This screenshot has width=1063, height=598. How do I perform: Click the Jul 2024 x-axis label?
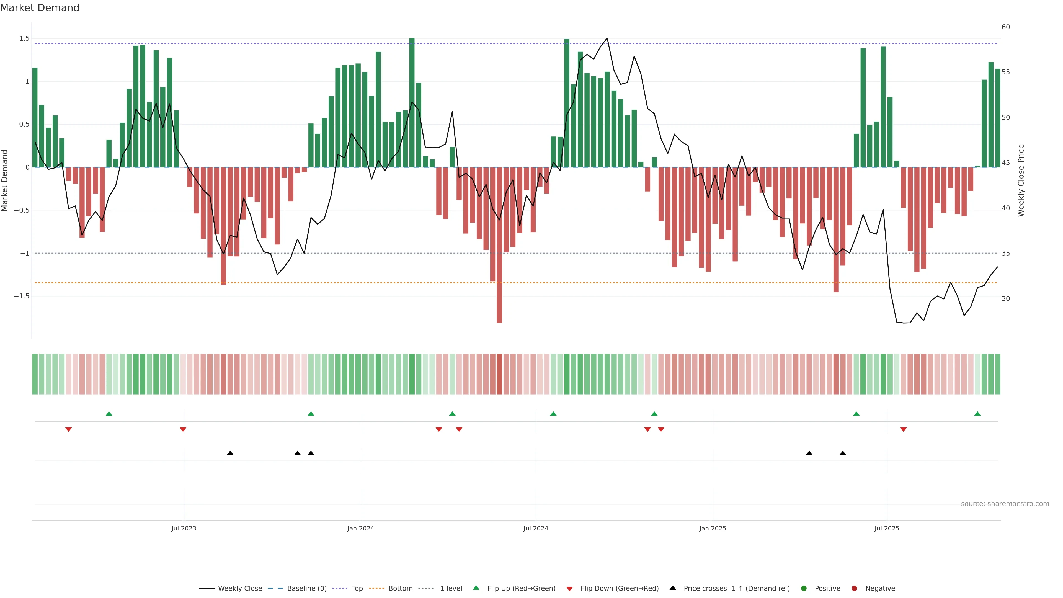point(536,528)
